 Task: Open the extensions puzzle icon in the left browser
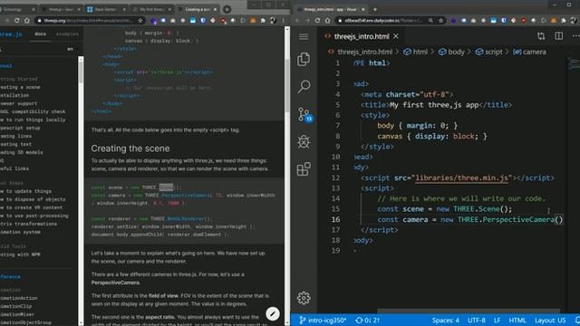point(263,21)
